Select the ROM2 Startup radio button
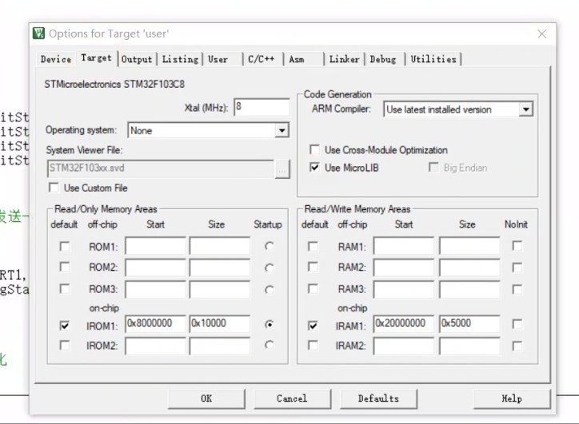Viewport: 579px width, 424px height. click(270, 267)
